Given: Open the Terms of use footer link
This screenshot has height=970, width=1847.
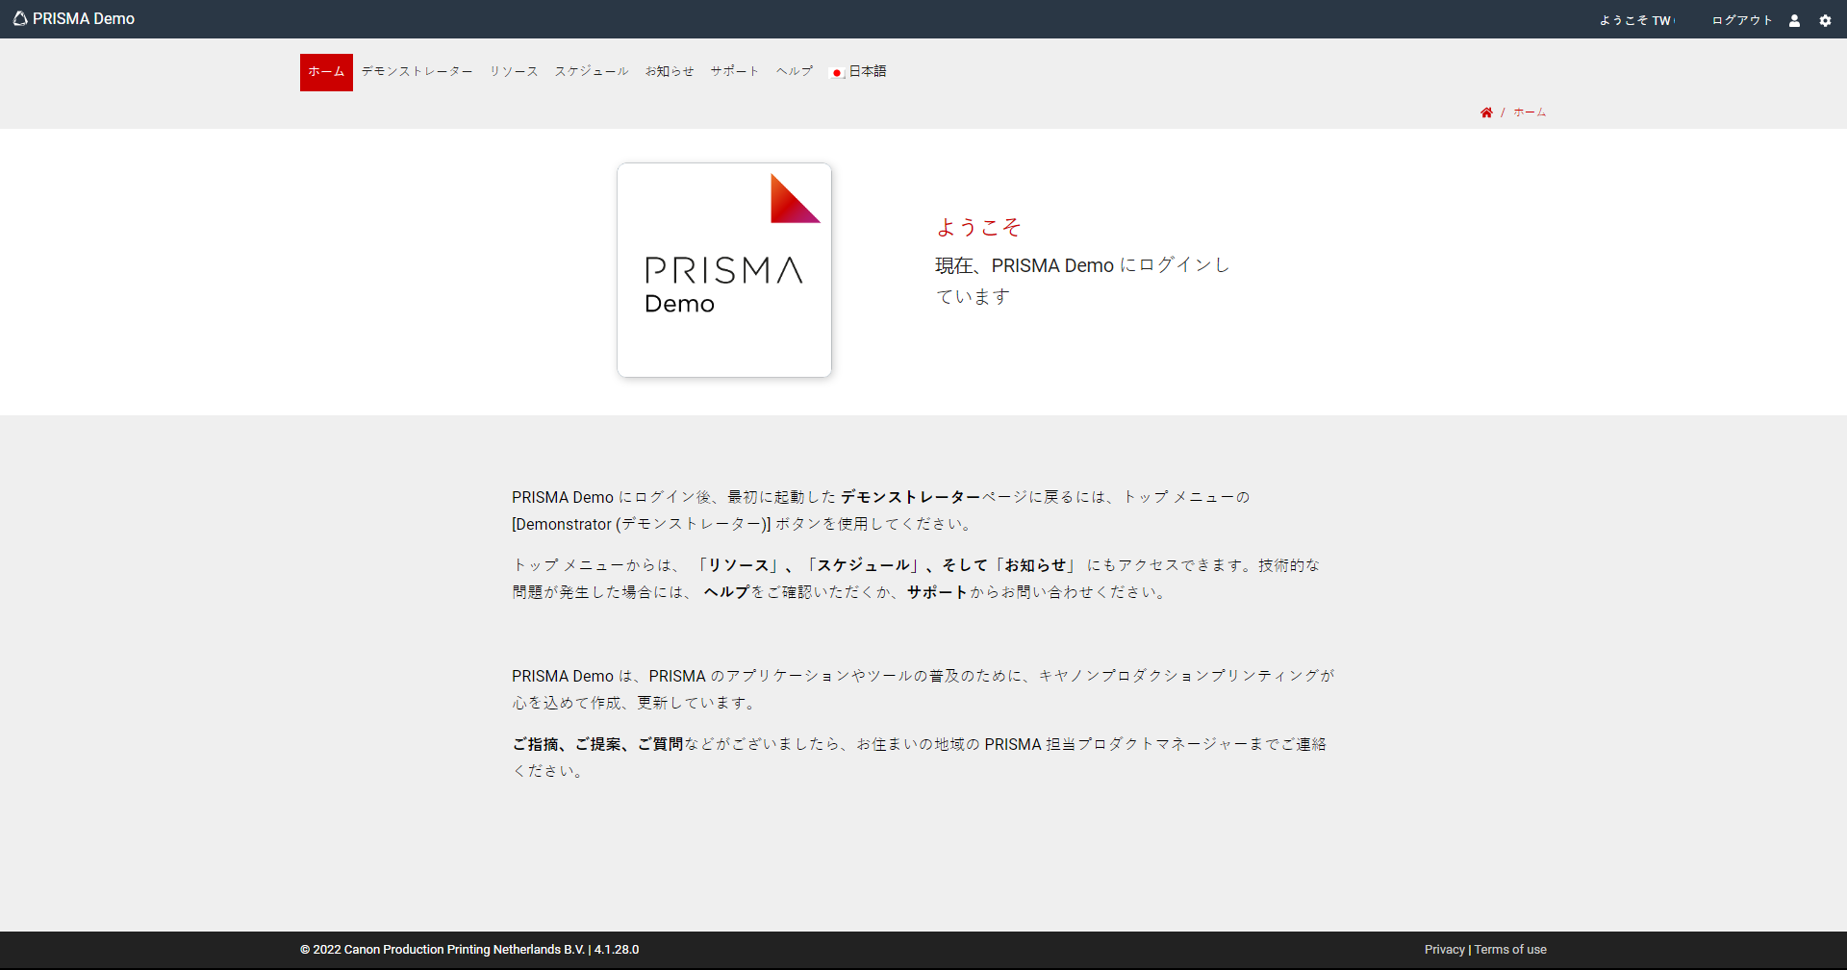Looking at the screenshot, I should [x=1510, y=950].
